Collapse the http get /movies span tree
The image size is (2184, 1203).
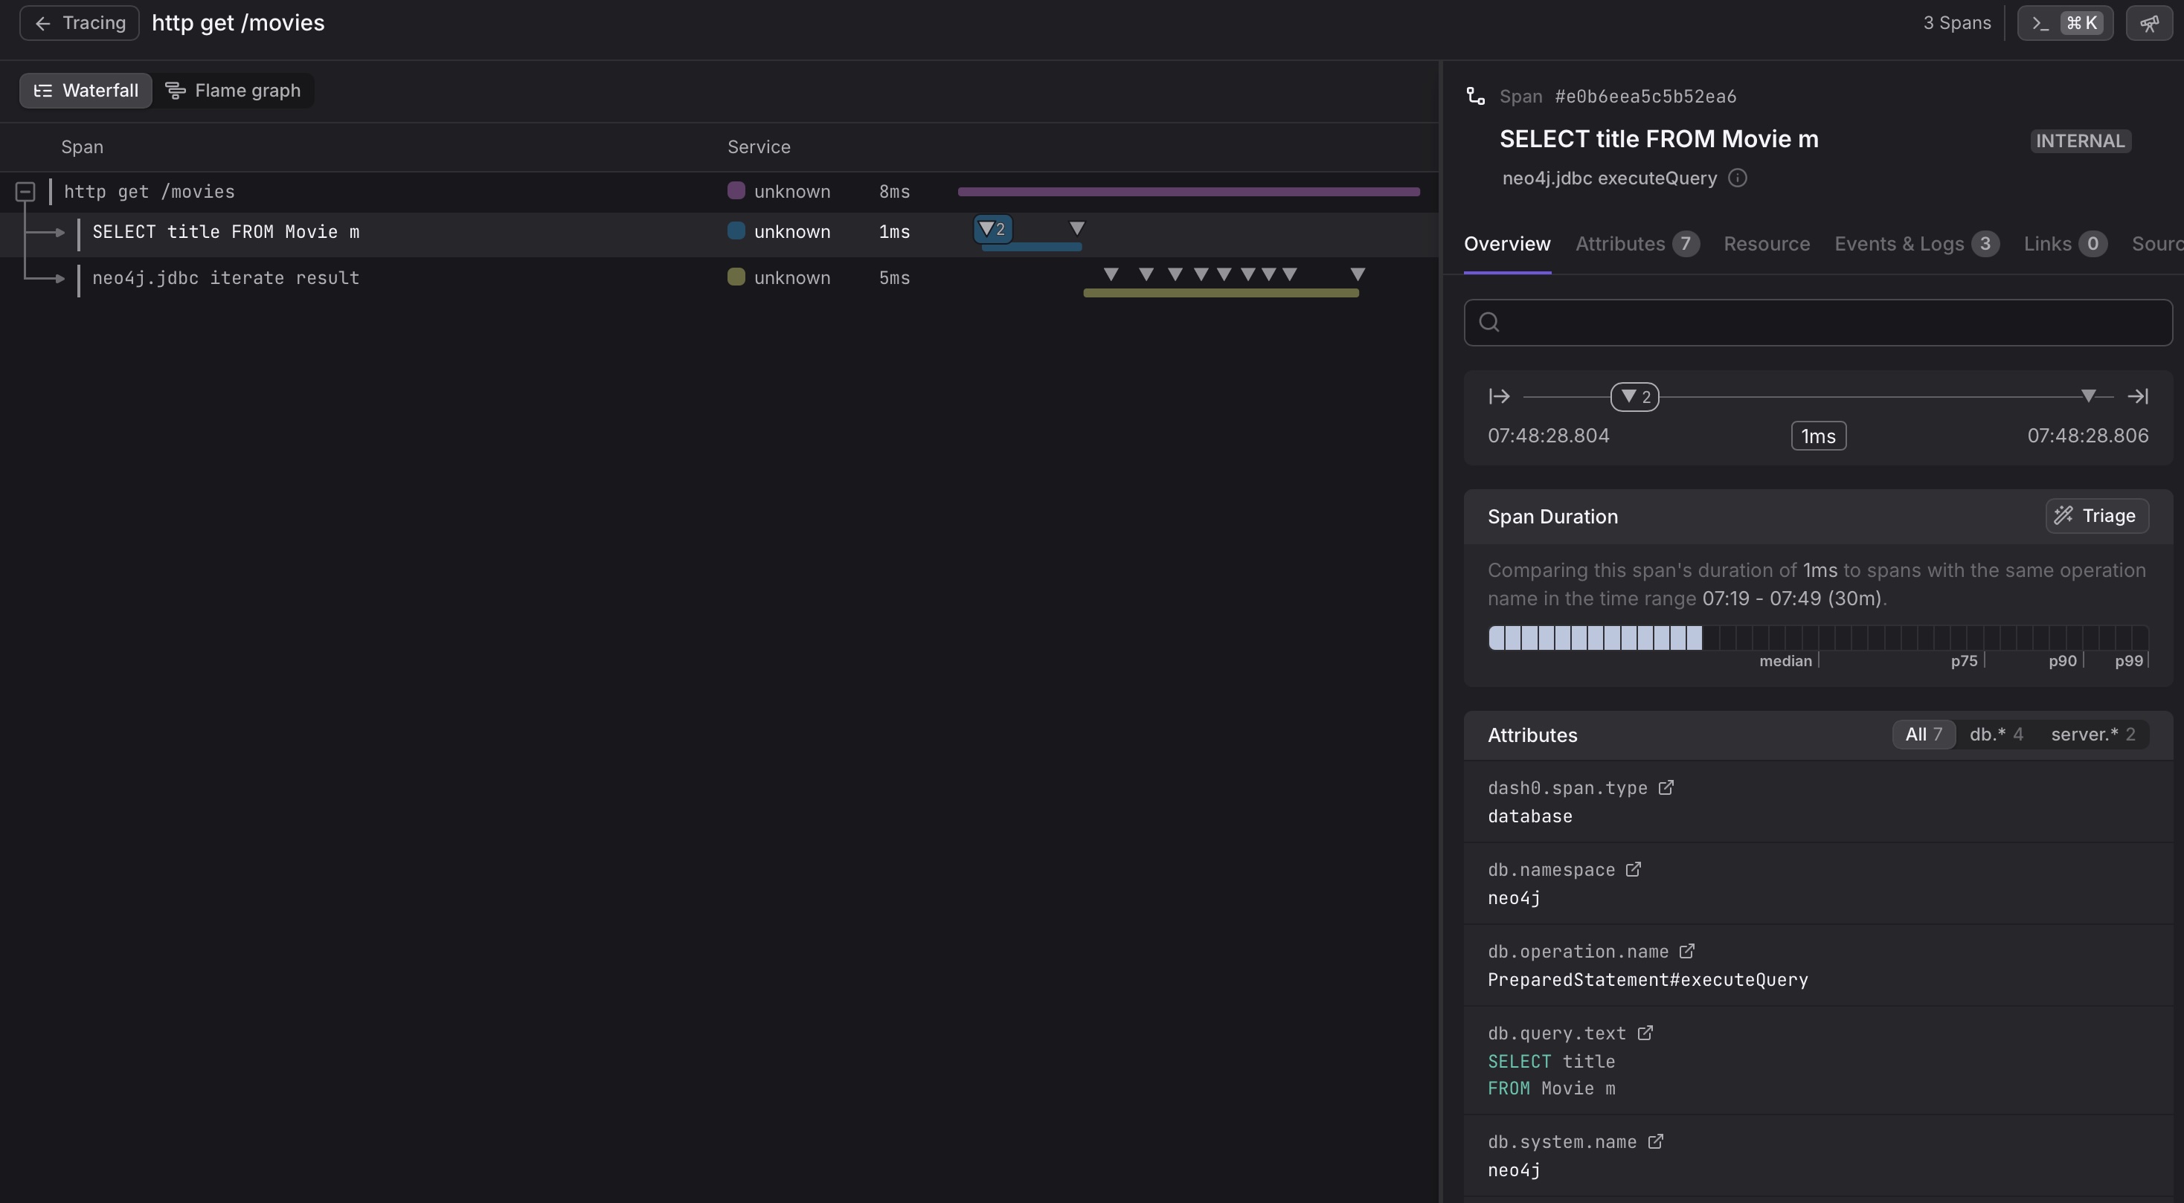point(25,192)
